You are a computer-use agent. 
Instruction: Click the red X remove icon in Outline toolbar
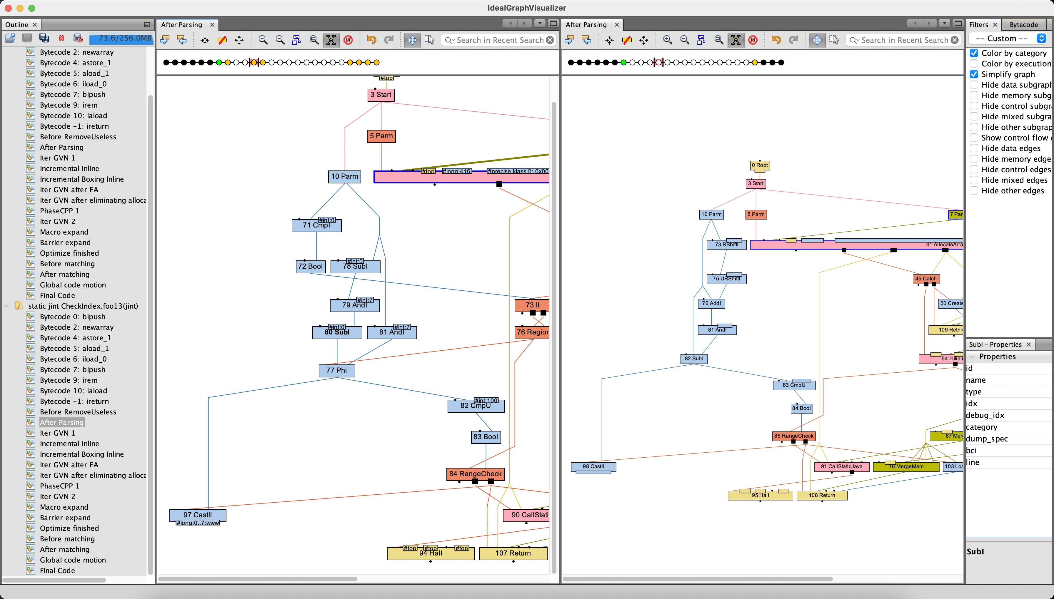(x=61, y=38)
